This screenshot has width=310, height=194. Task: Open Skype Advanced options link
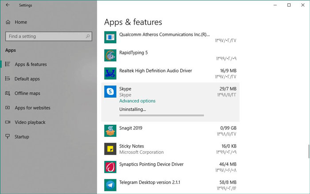click(137, 101)
